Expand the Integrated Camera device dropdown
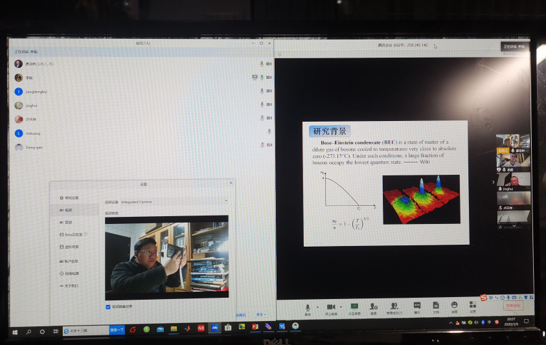The height and width of the screenshot is (345, 546). click(226, 201)
